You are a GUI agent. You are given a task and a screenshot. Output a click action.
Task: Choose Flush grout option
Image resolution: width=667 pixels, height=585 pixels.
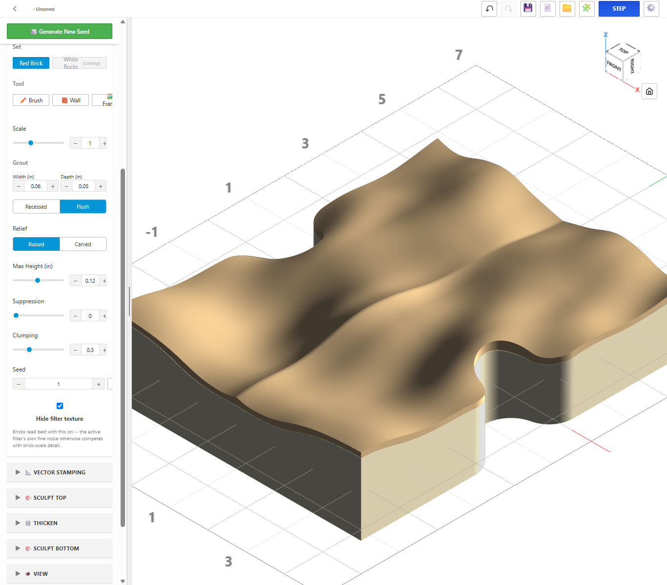(83, 207)
